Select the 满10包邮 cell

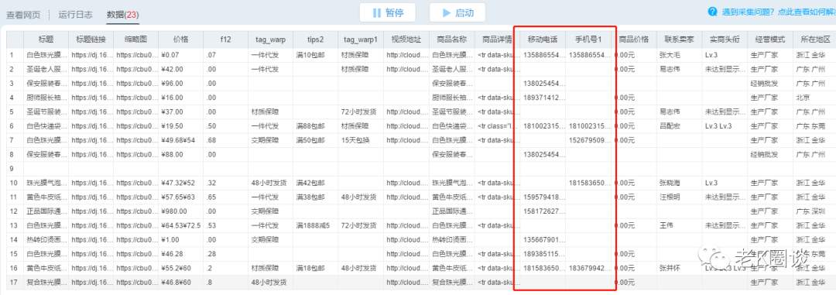point(316,54)
